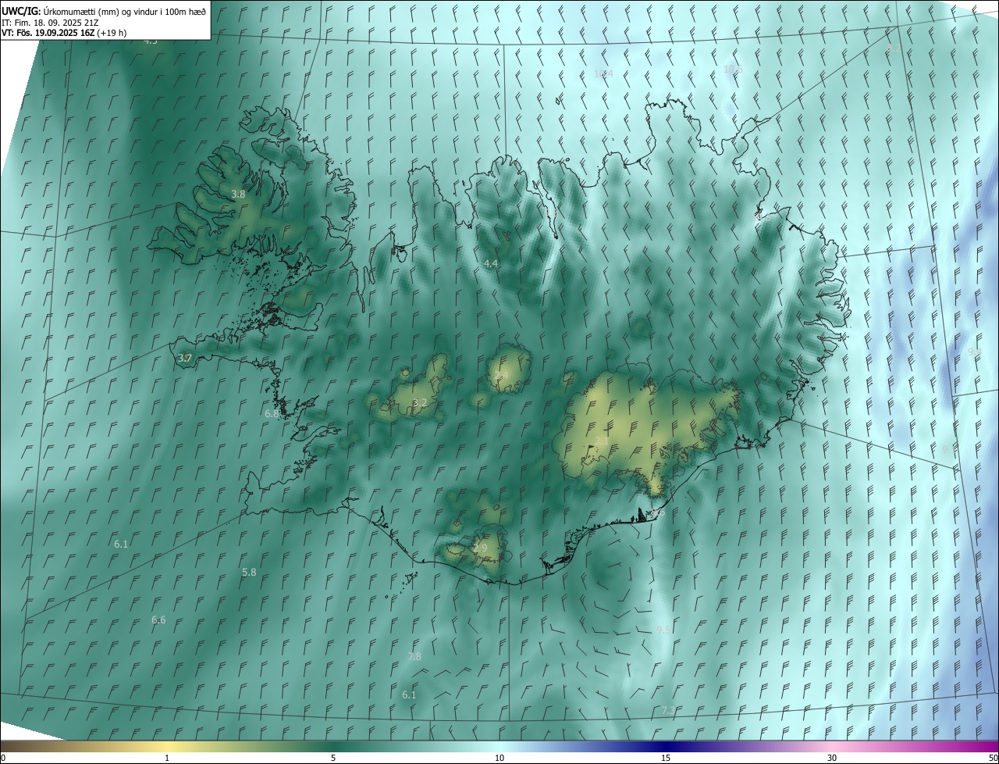Click the 3.8 value label over the Westfjords

tap(238, 194)
